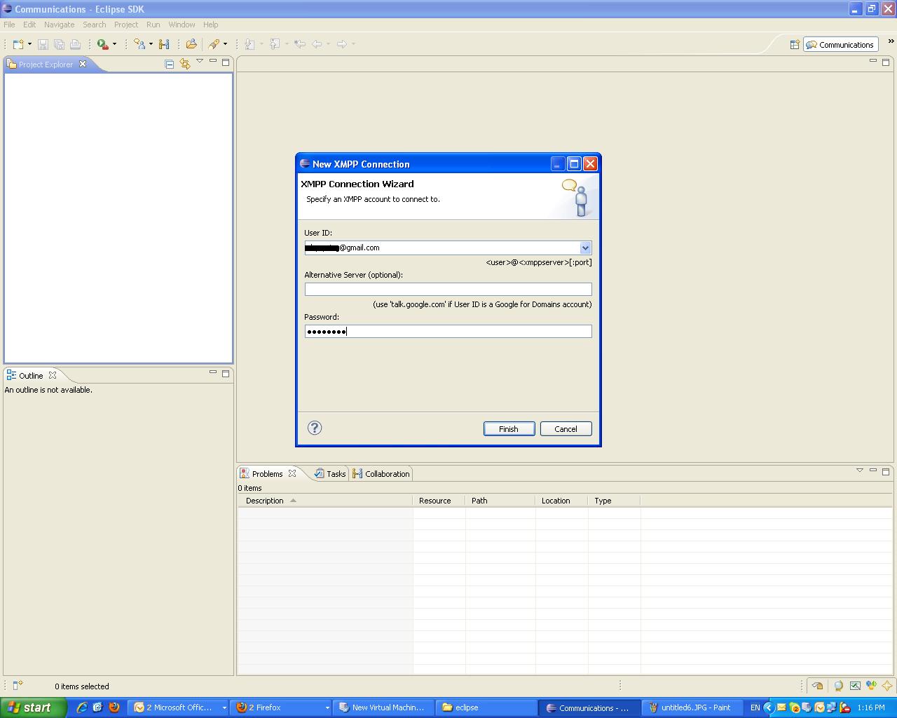Click the Collaboration toolbar icon
Image resolution: width=897 pixels, height=718 pixels.
coord(164,44)
